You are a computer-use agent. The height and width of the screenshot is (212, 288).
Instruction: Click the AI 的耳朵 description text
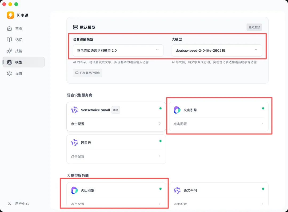pyautogui.click(x=111, y=62)
